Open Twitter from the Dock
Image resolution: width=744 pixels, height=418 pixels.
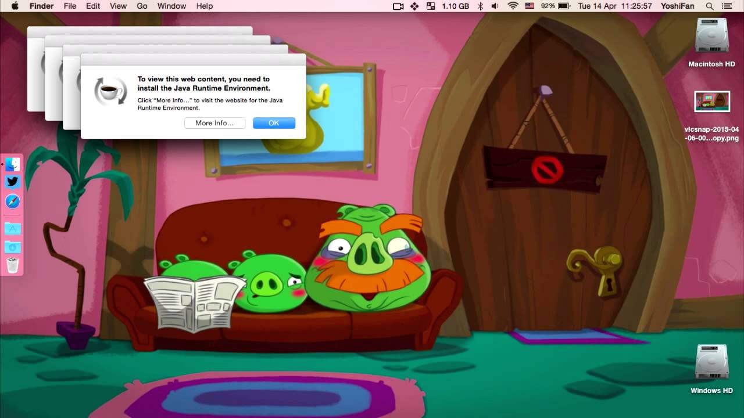[x=12, y=182]
